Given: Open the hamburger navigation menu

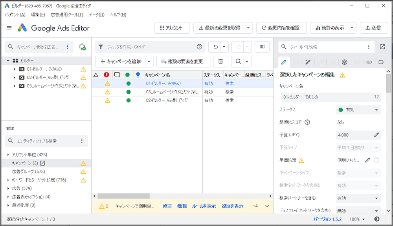Looking at the screenshot, I should click(x=9, y=28).
